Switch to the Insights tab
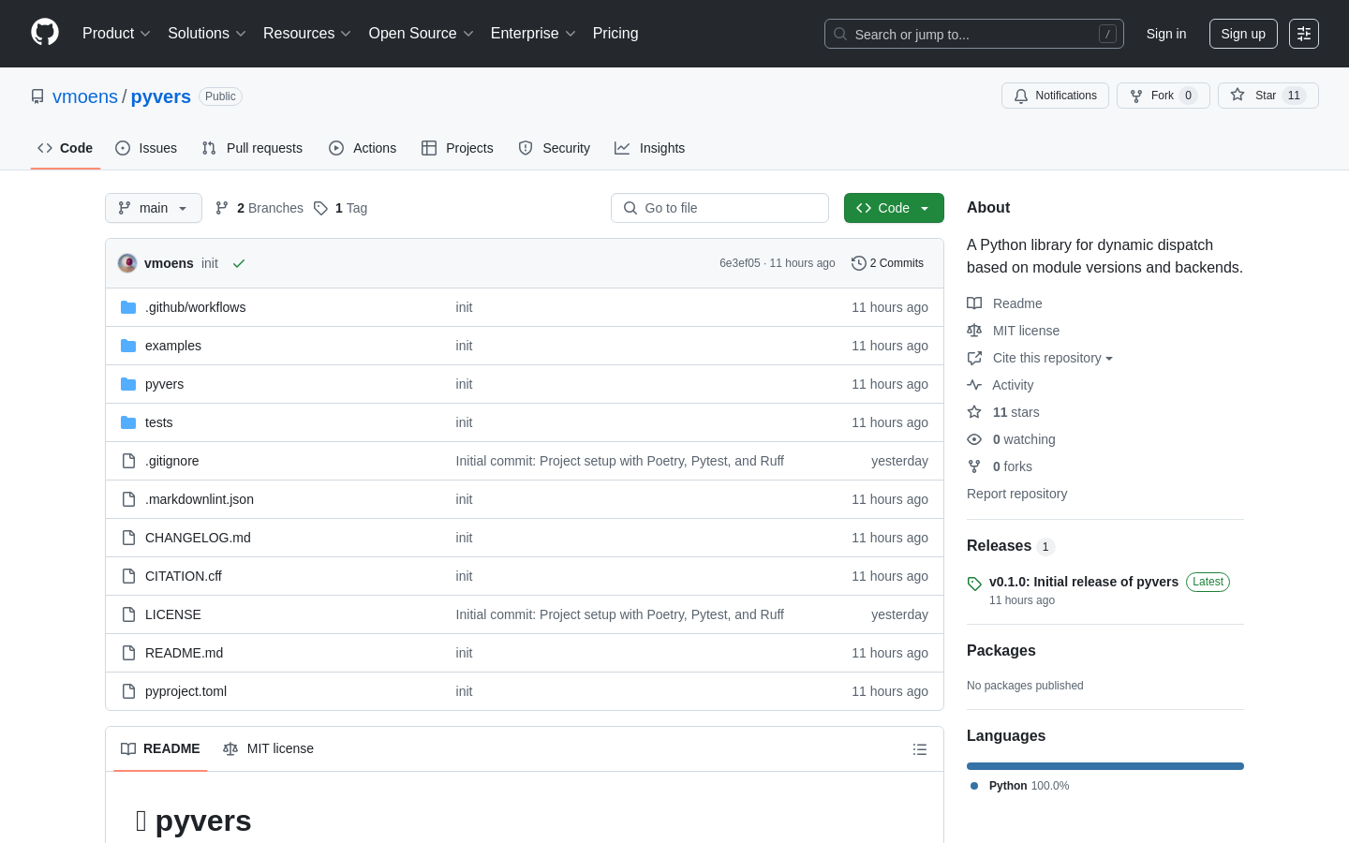 coord(650,148)
